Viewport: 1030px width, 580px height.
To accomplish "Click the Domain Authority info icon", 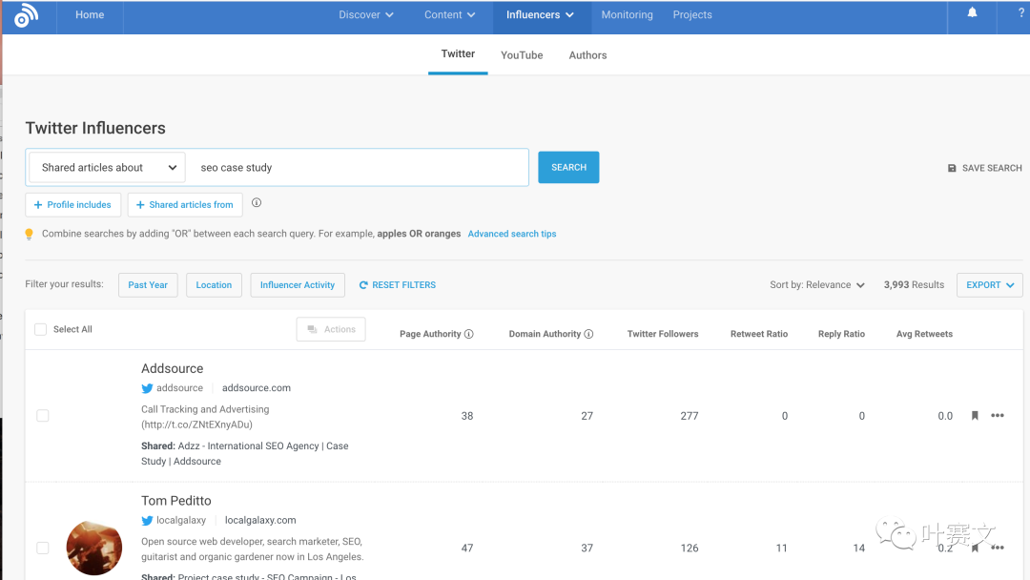I will [588, 334].
